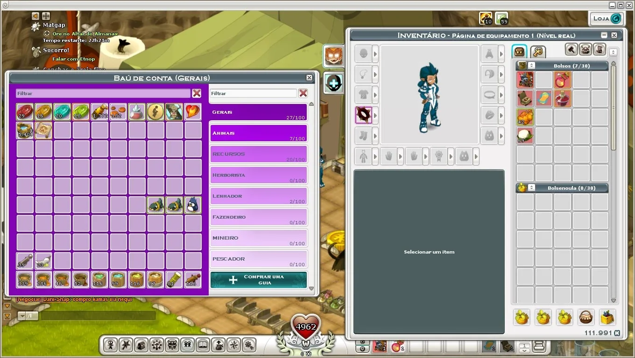
Task: Open the belt equipment slot
Action: [x=489, y=95]
